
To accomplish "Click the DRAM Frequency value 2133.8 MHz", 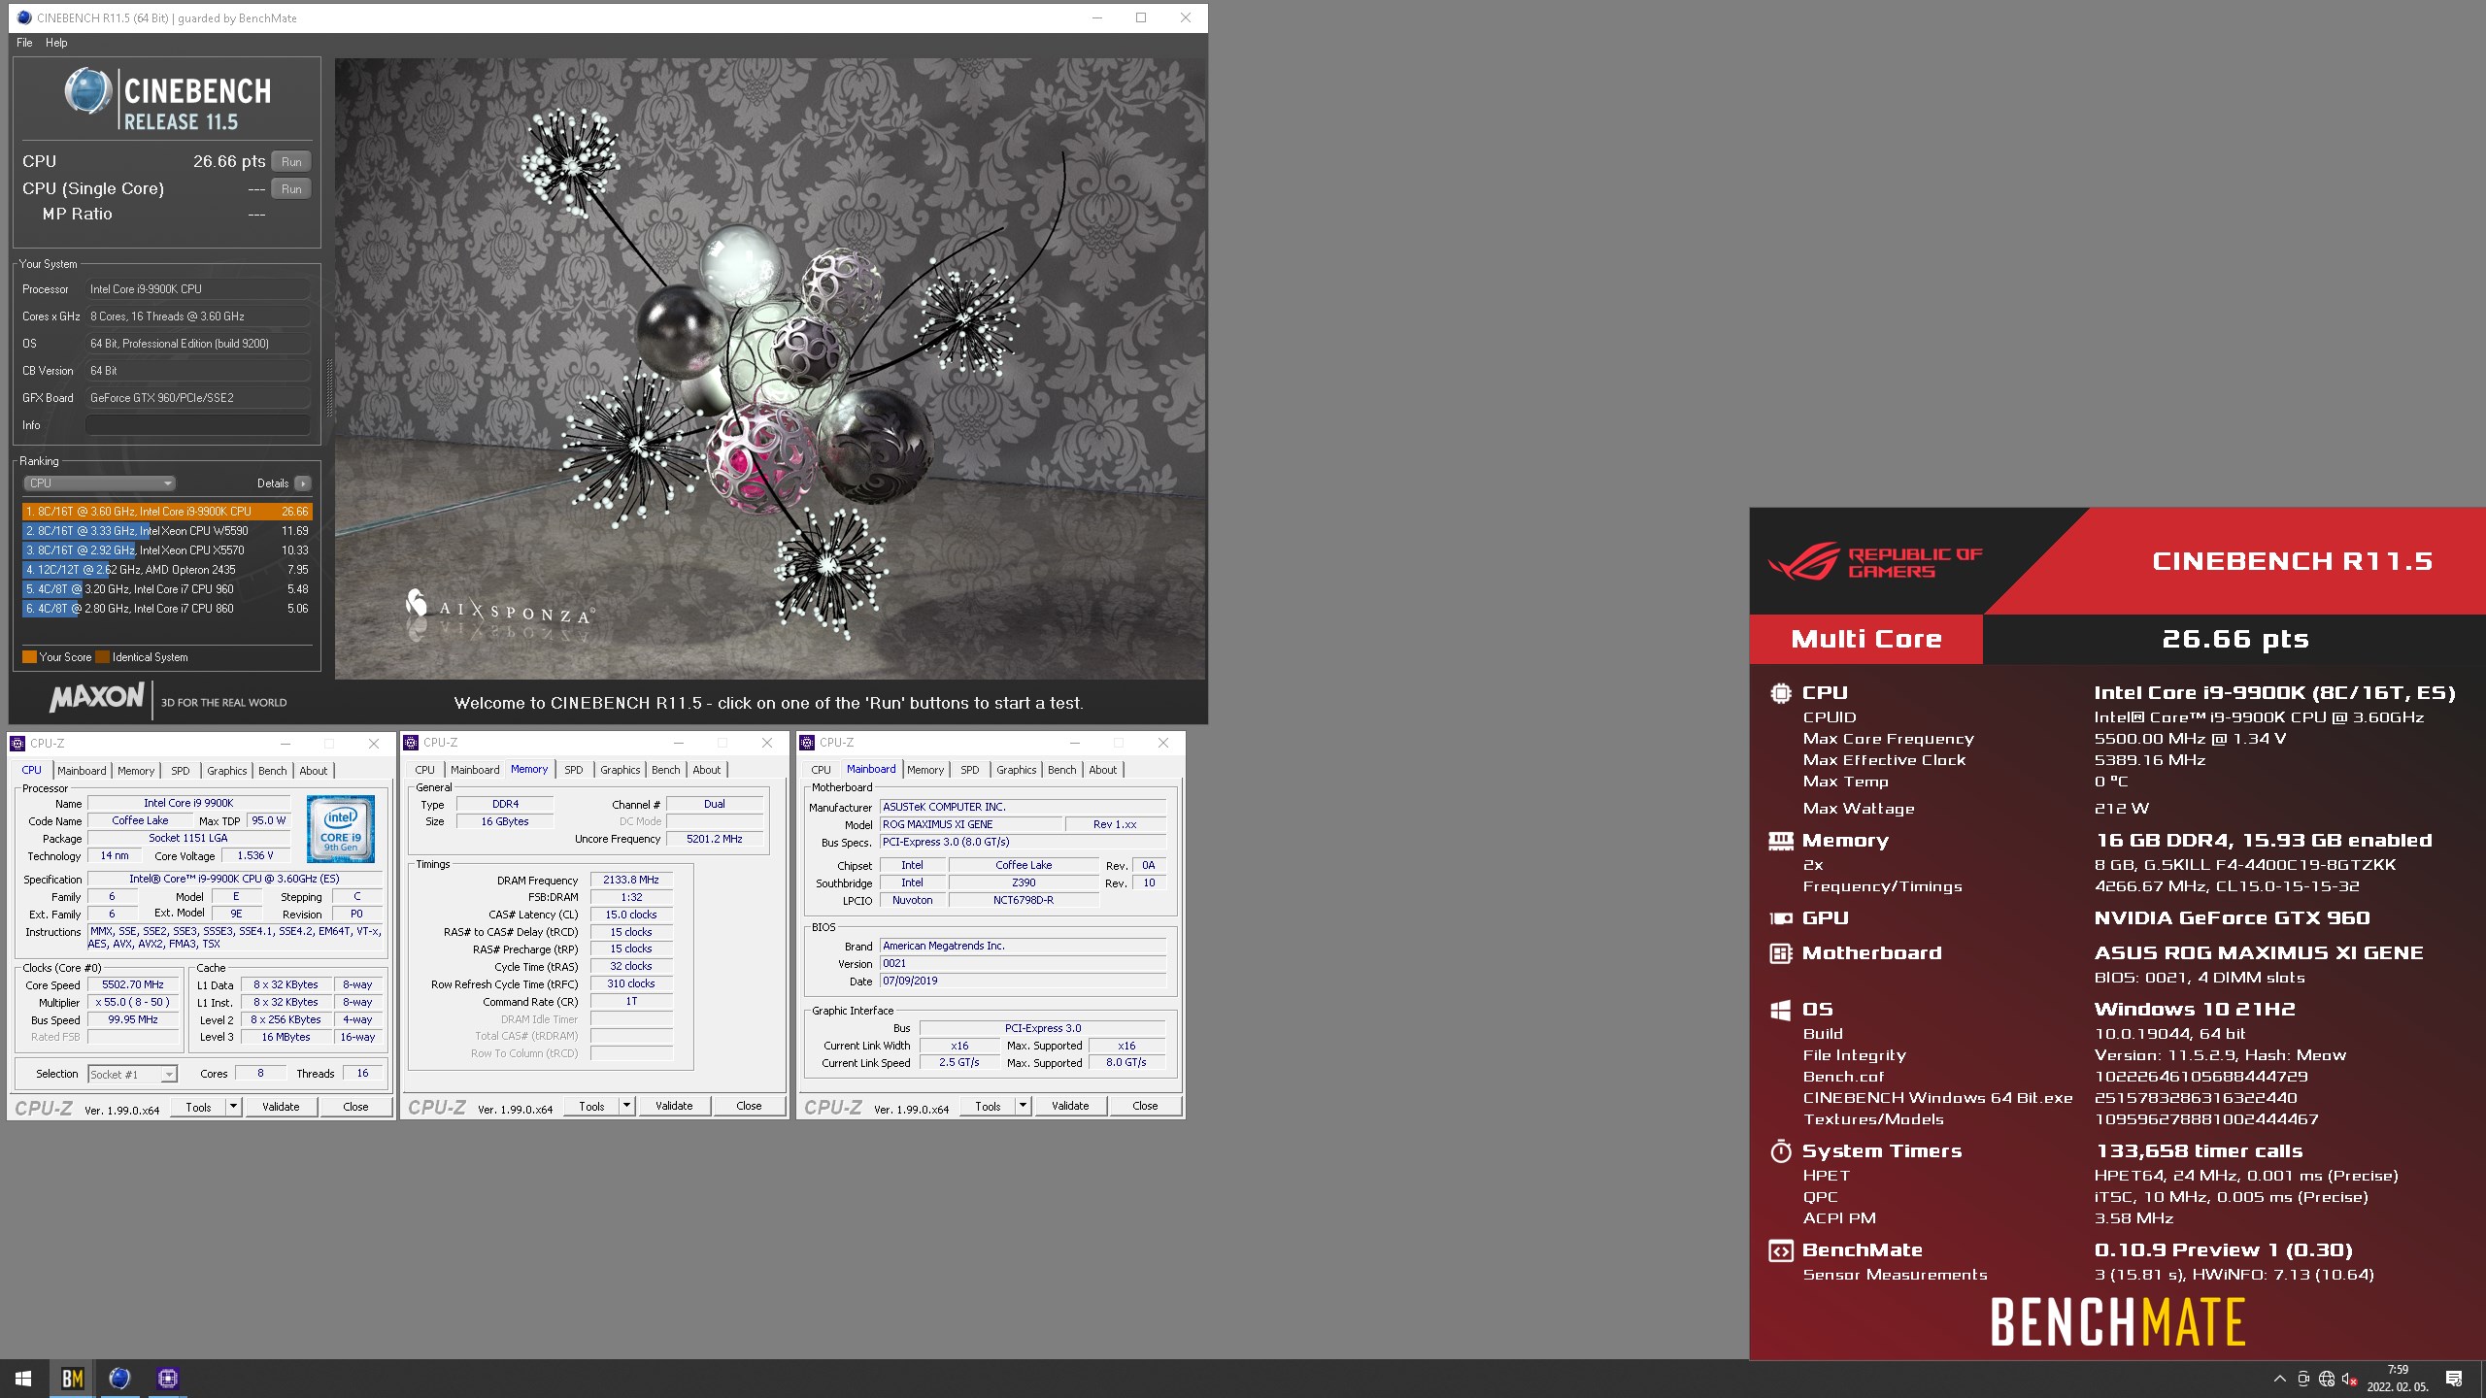I will 631,880.
